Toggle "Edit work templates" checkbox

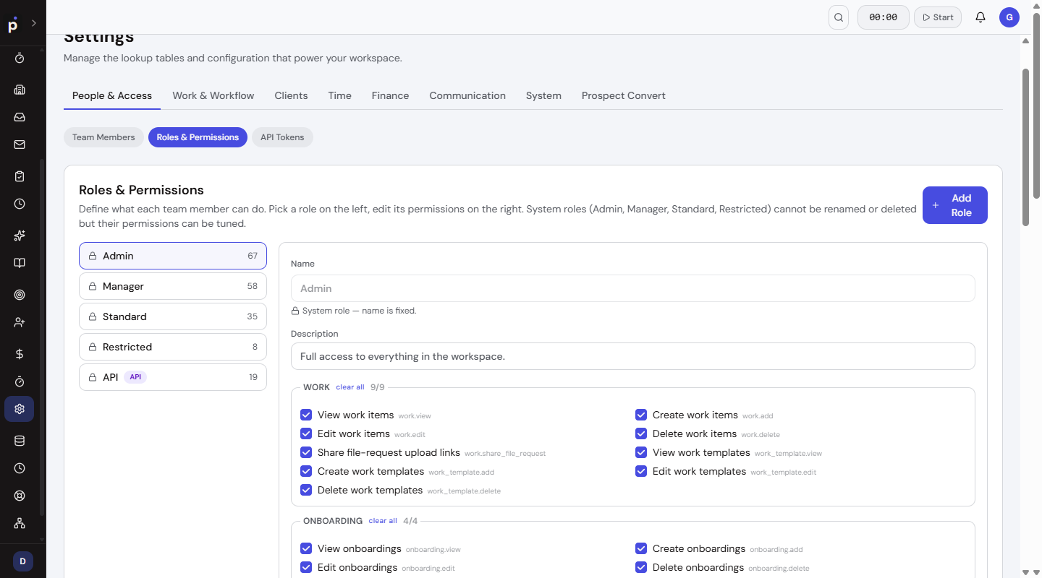click(x=641, y=471)
